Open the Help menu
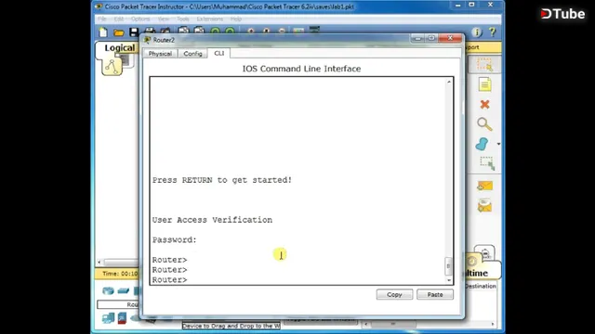 236,19
